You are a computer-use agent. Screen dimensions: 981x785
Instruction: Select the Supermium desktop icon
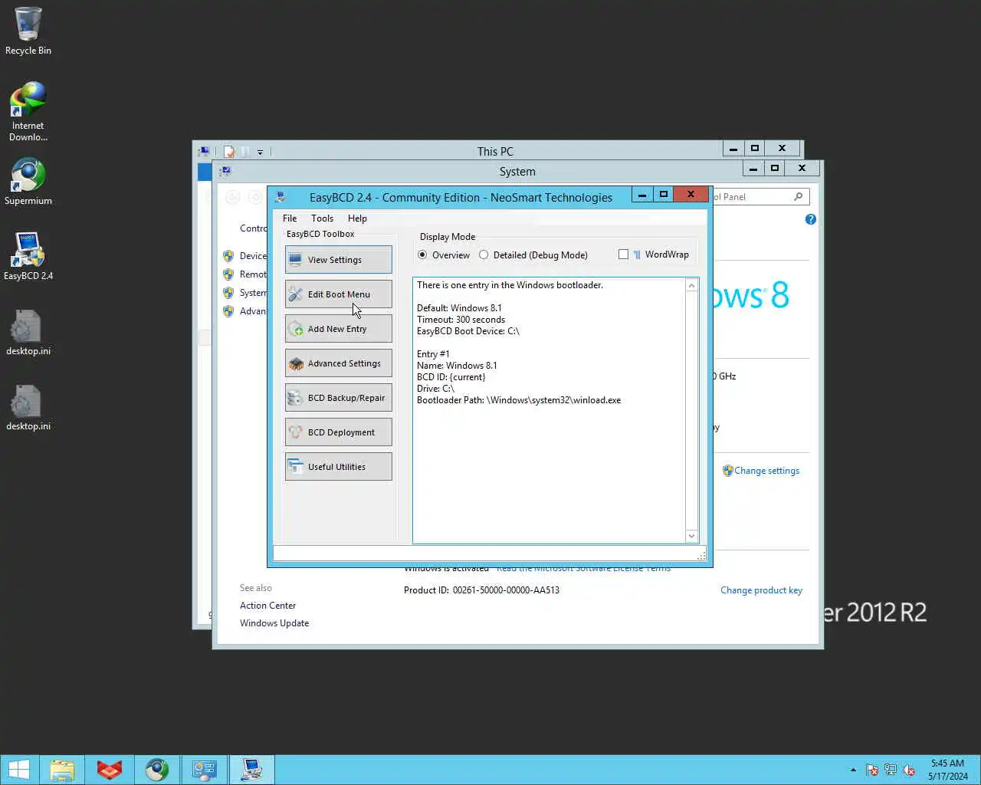coord(28,182)
